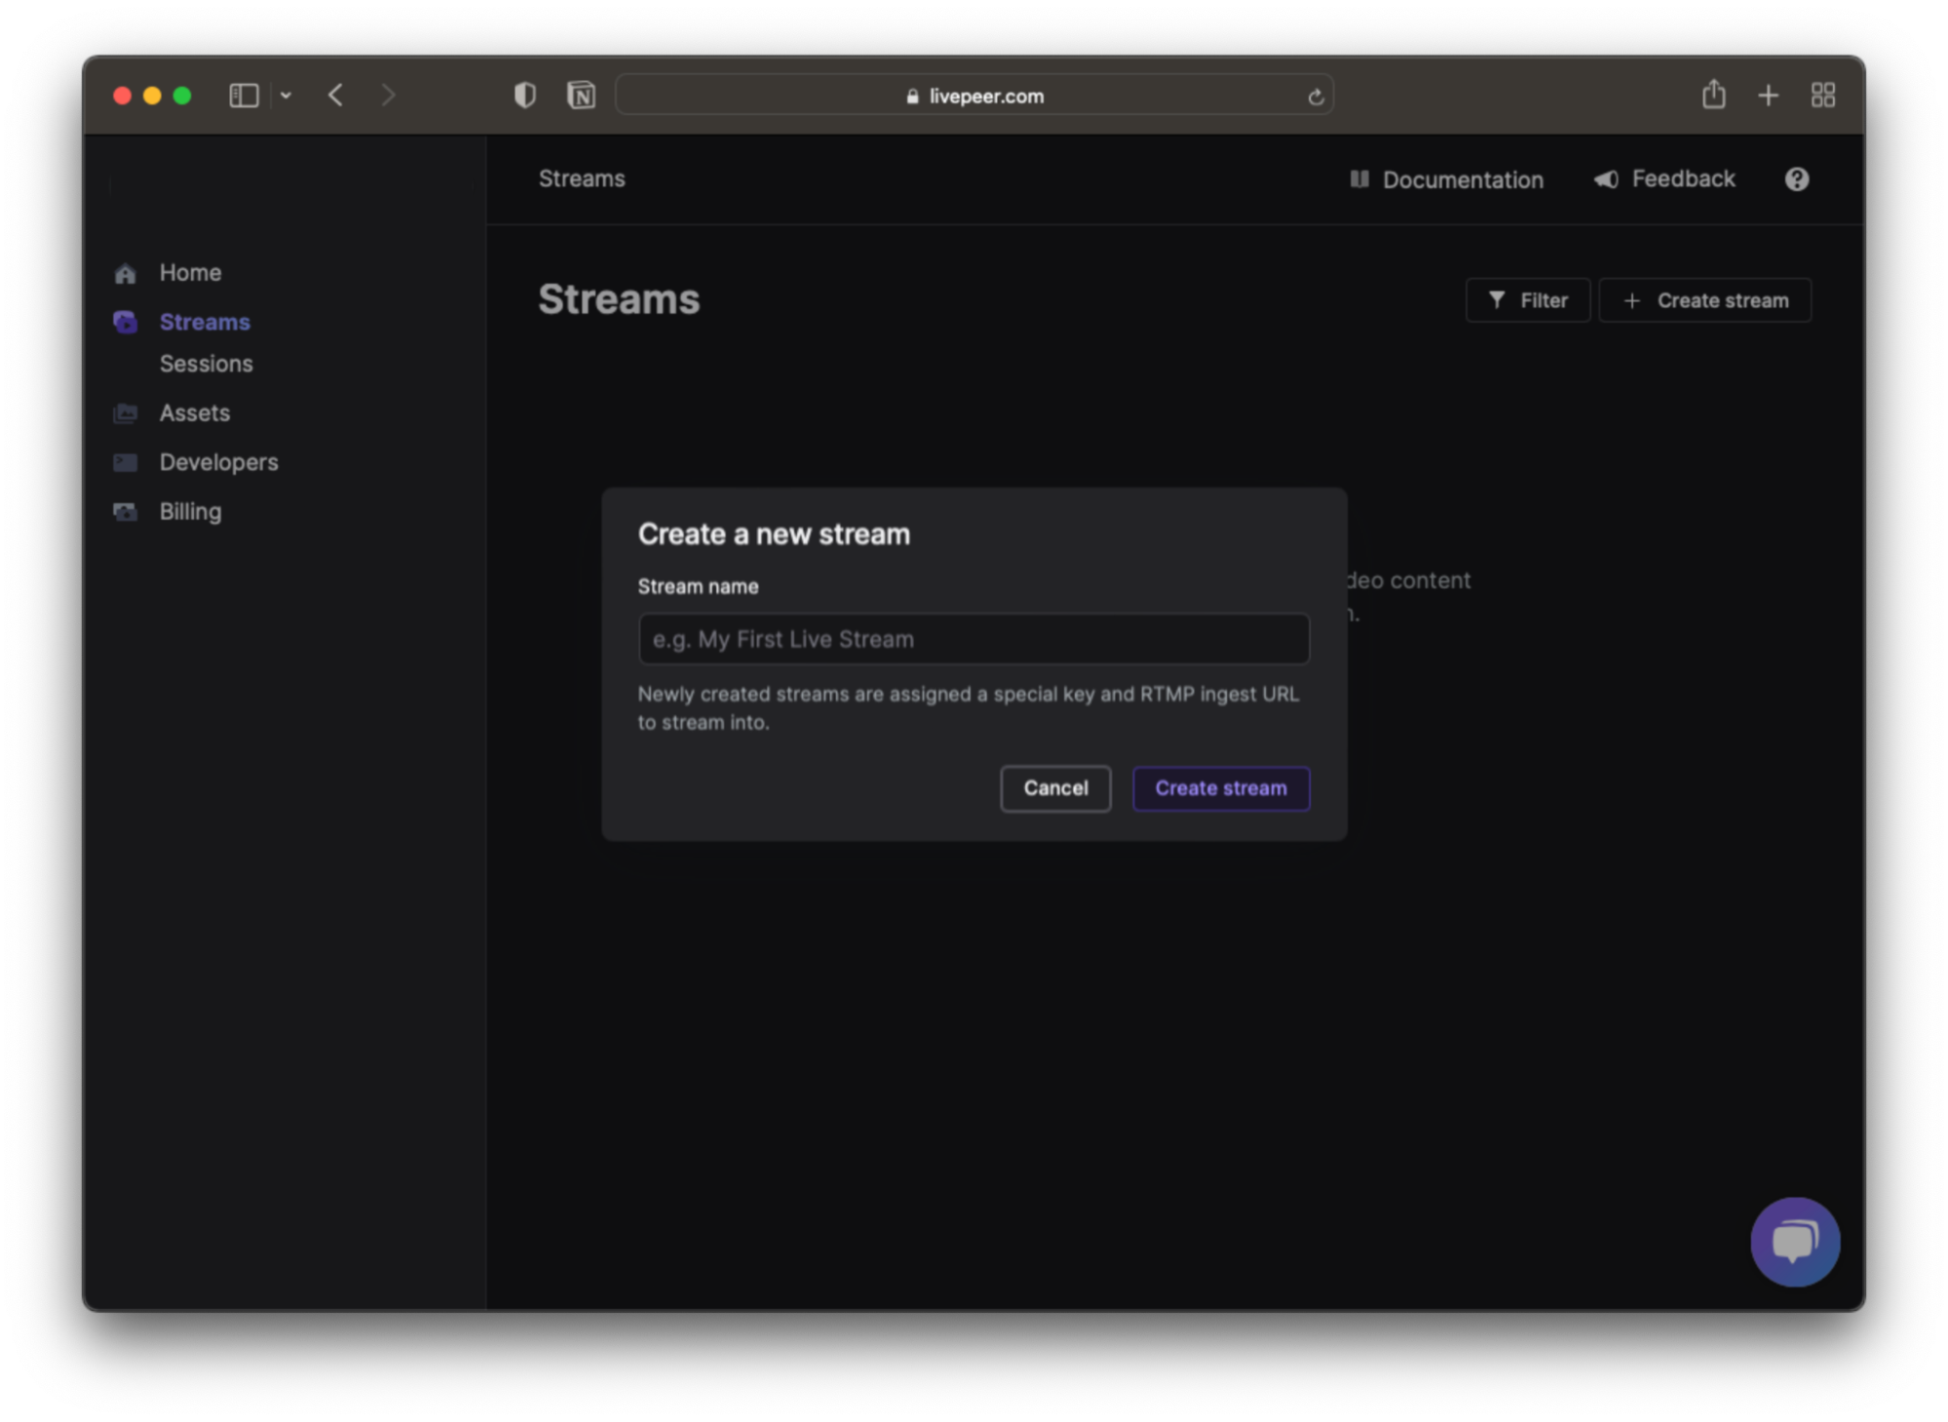Go back to the previous page

(x=336, y=96)
